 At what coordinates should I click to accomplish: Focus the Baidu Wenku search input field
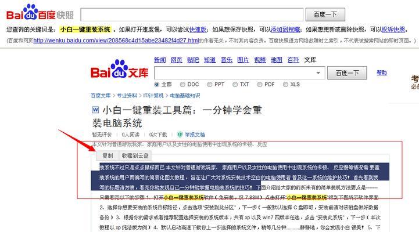pyautogui.click(x=239, y=73)
